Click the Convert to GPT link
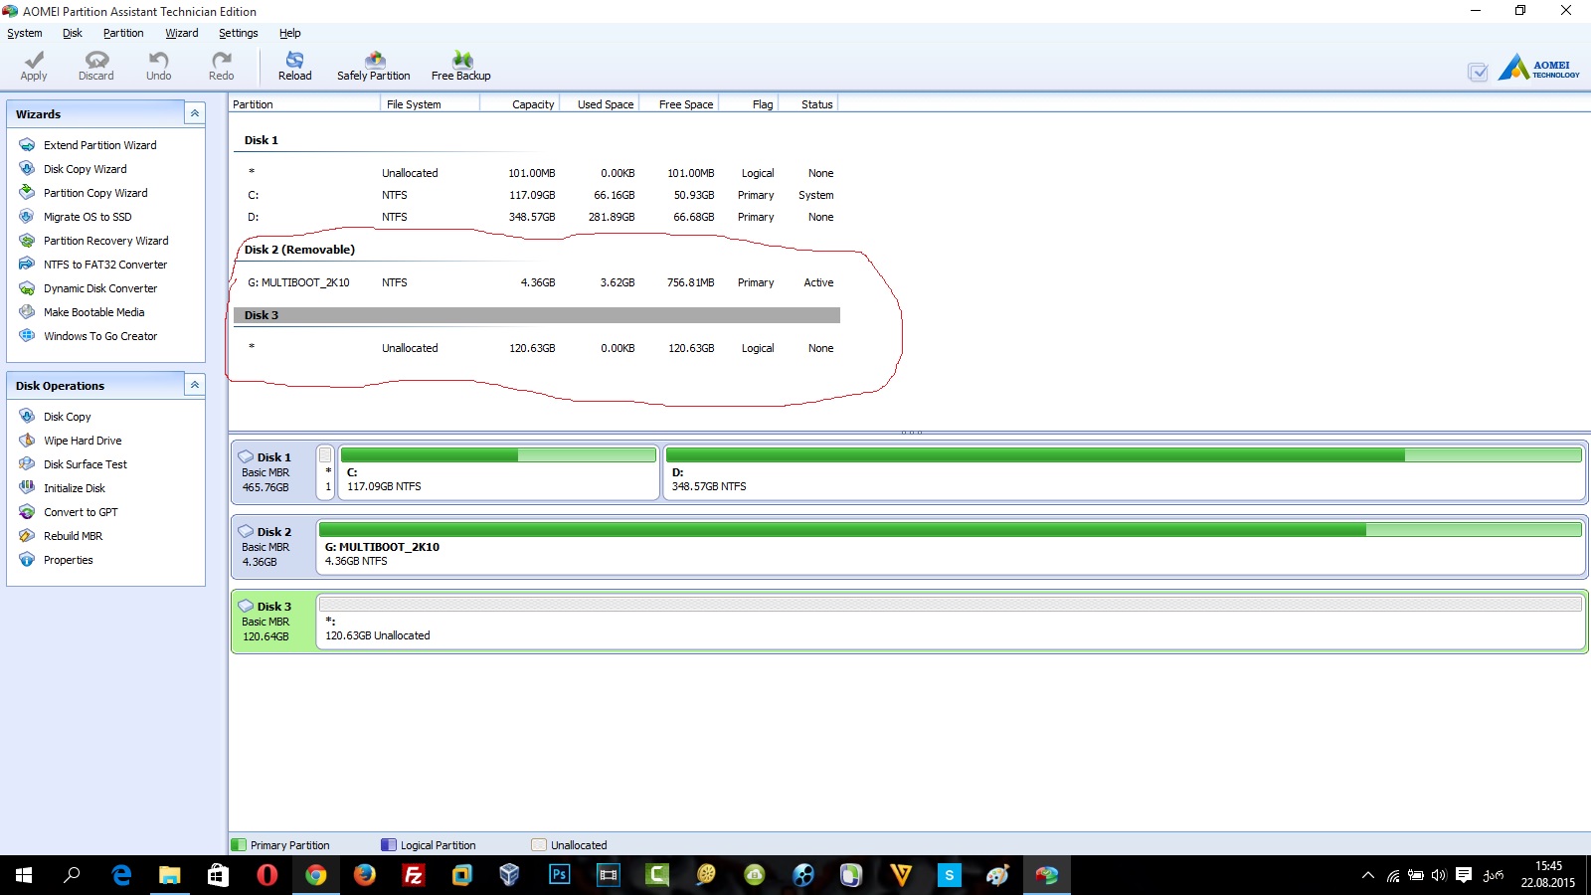 tap(81, 512)
